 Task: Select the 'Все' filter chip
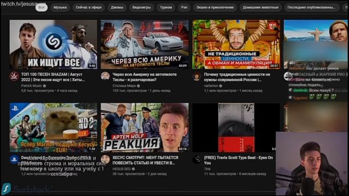click(41, 7)
